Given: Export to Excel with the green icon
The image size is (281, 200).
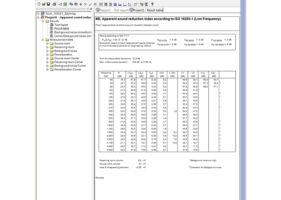Looking at the screenshot, I should point(65,4).
